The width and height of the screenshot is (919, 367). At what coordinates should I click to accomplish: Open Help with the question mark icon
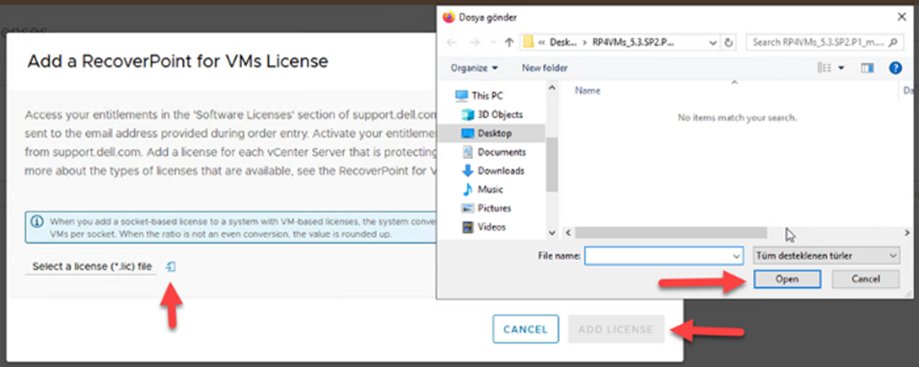[x=895, y=68]
